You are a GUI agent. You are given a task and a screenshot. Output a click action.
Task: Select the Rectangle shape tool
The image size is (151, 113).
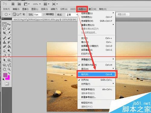(x=9, y=60)
